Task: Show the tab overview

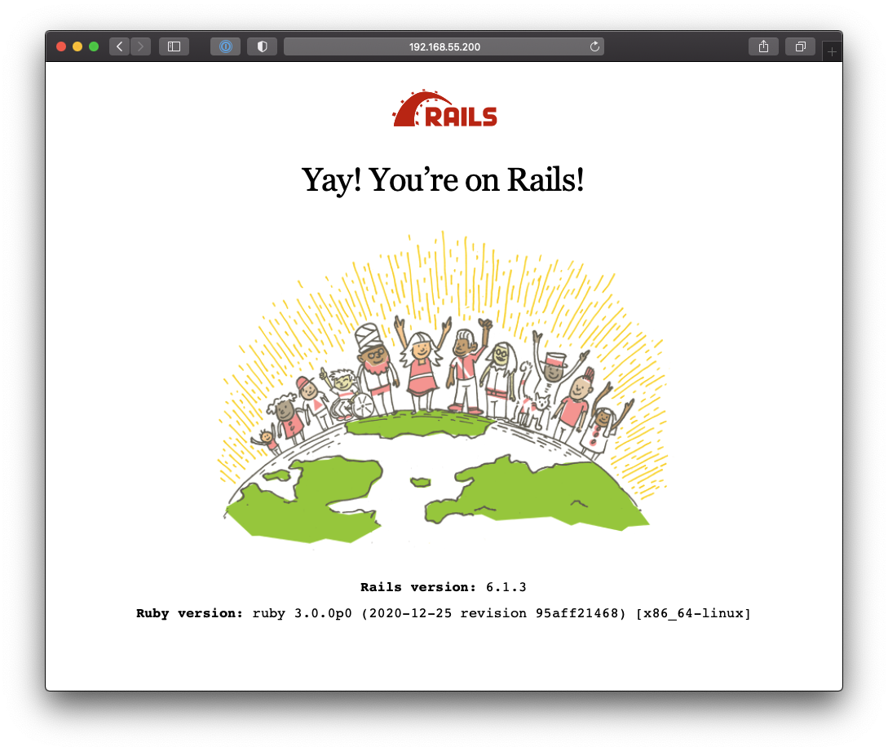Action: (800, 46)
